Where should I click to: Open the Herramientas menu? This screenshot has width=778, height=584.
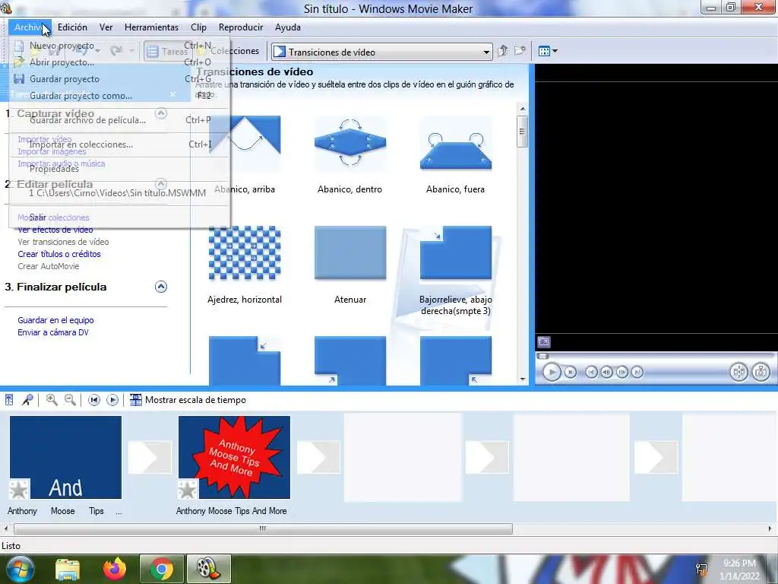click(151, 27)
